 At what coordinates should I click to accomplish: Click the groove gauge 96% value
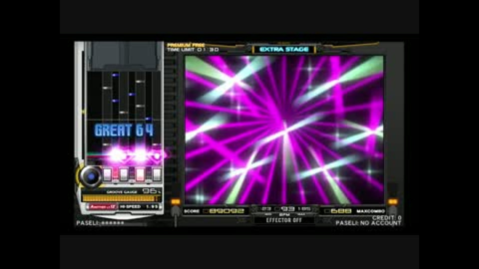(x=151, y=191)
